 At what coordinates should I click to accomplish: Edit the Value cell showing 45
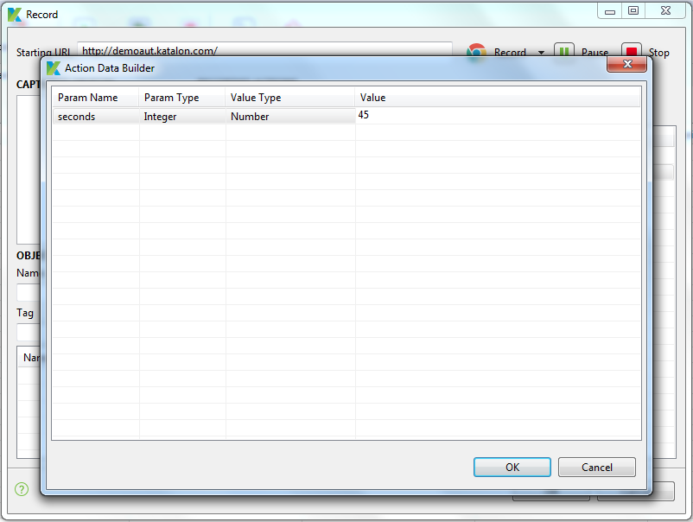coord(498,115)
